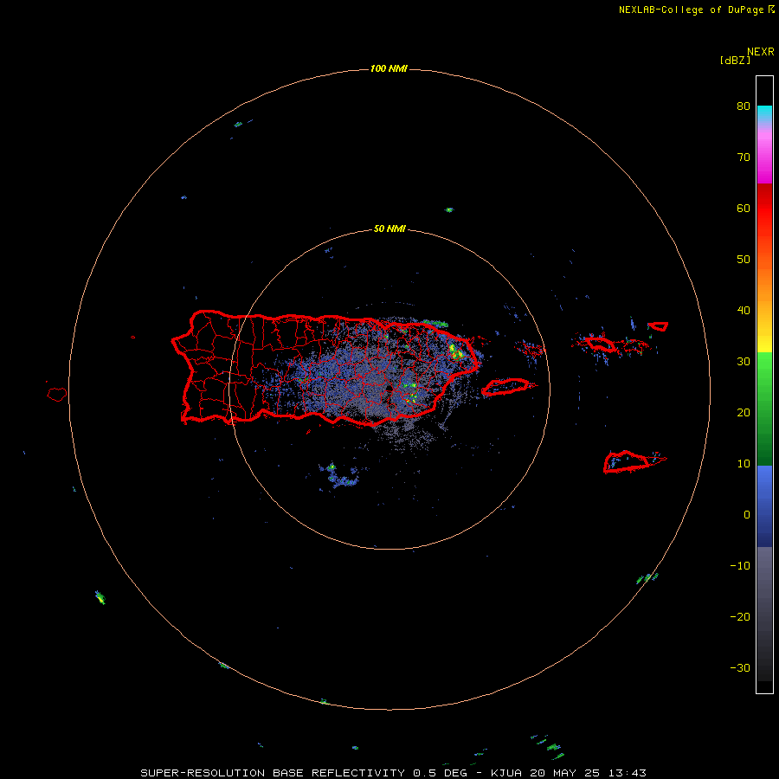Image resolution: width=779 pixels, height=779 pixels.
Task: Click the black radar site dot in Puerto Rico
Action: click(x=389, y=388)
